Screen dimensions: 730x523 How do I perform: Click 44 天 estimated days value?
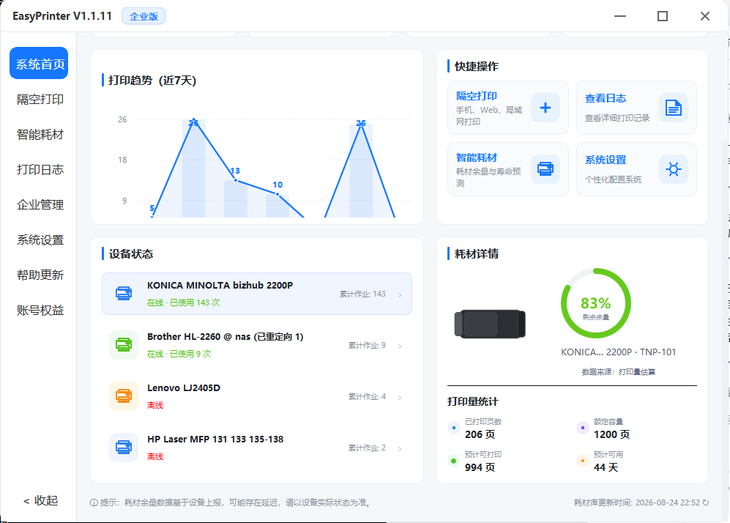coord(606,467)
